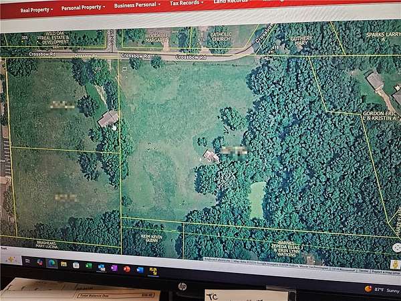Expand the Real Property dropdown arrow
Viewport: 401px width, 301px height.
pos(51,9)
